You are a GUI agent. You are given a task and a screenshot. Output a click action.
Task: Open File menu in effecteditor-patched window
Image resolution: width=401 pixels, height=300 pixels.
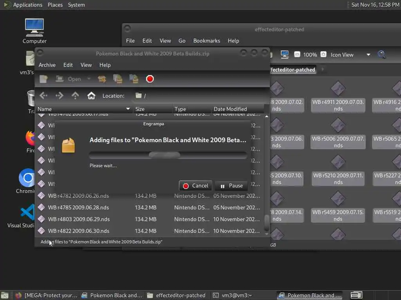click(x=130, y=41)
